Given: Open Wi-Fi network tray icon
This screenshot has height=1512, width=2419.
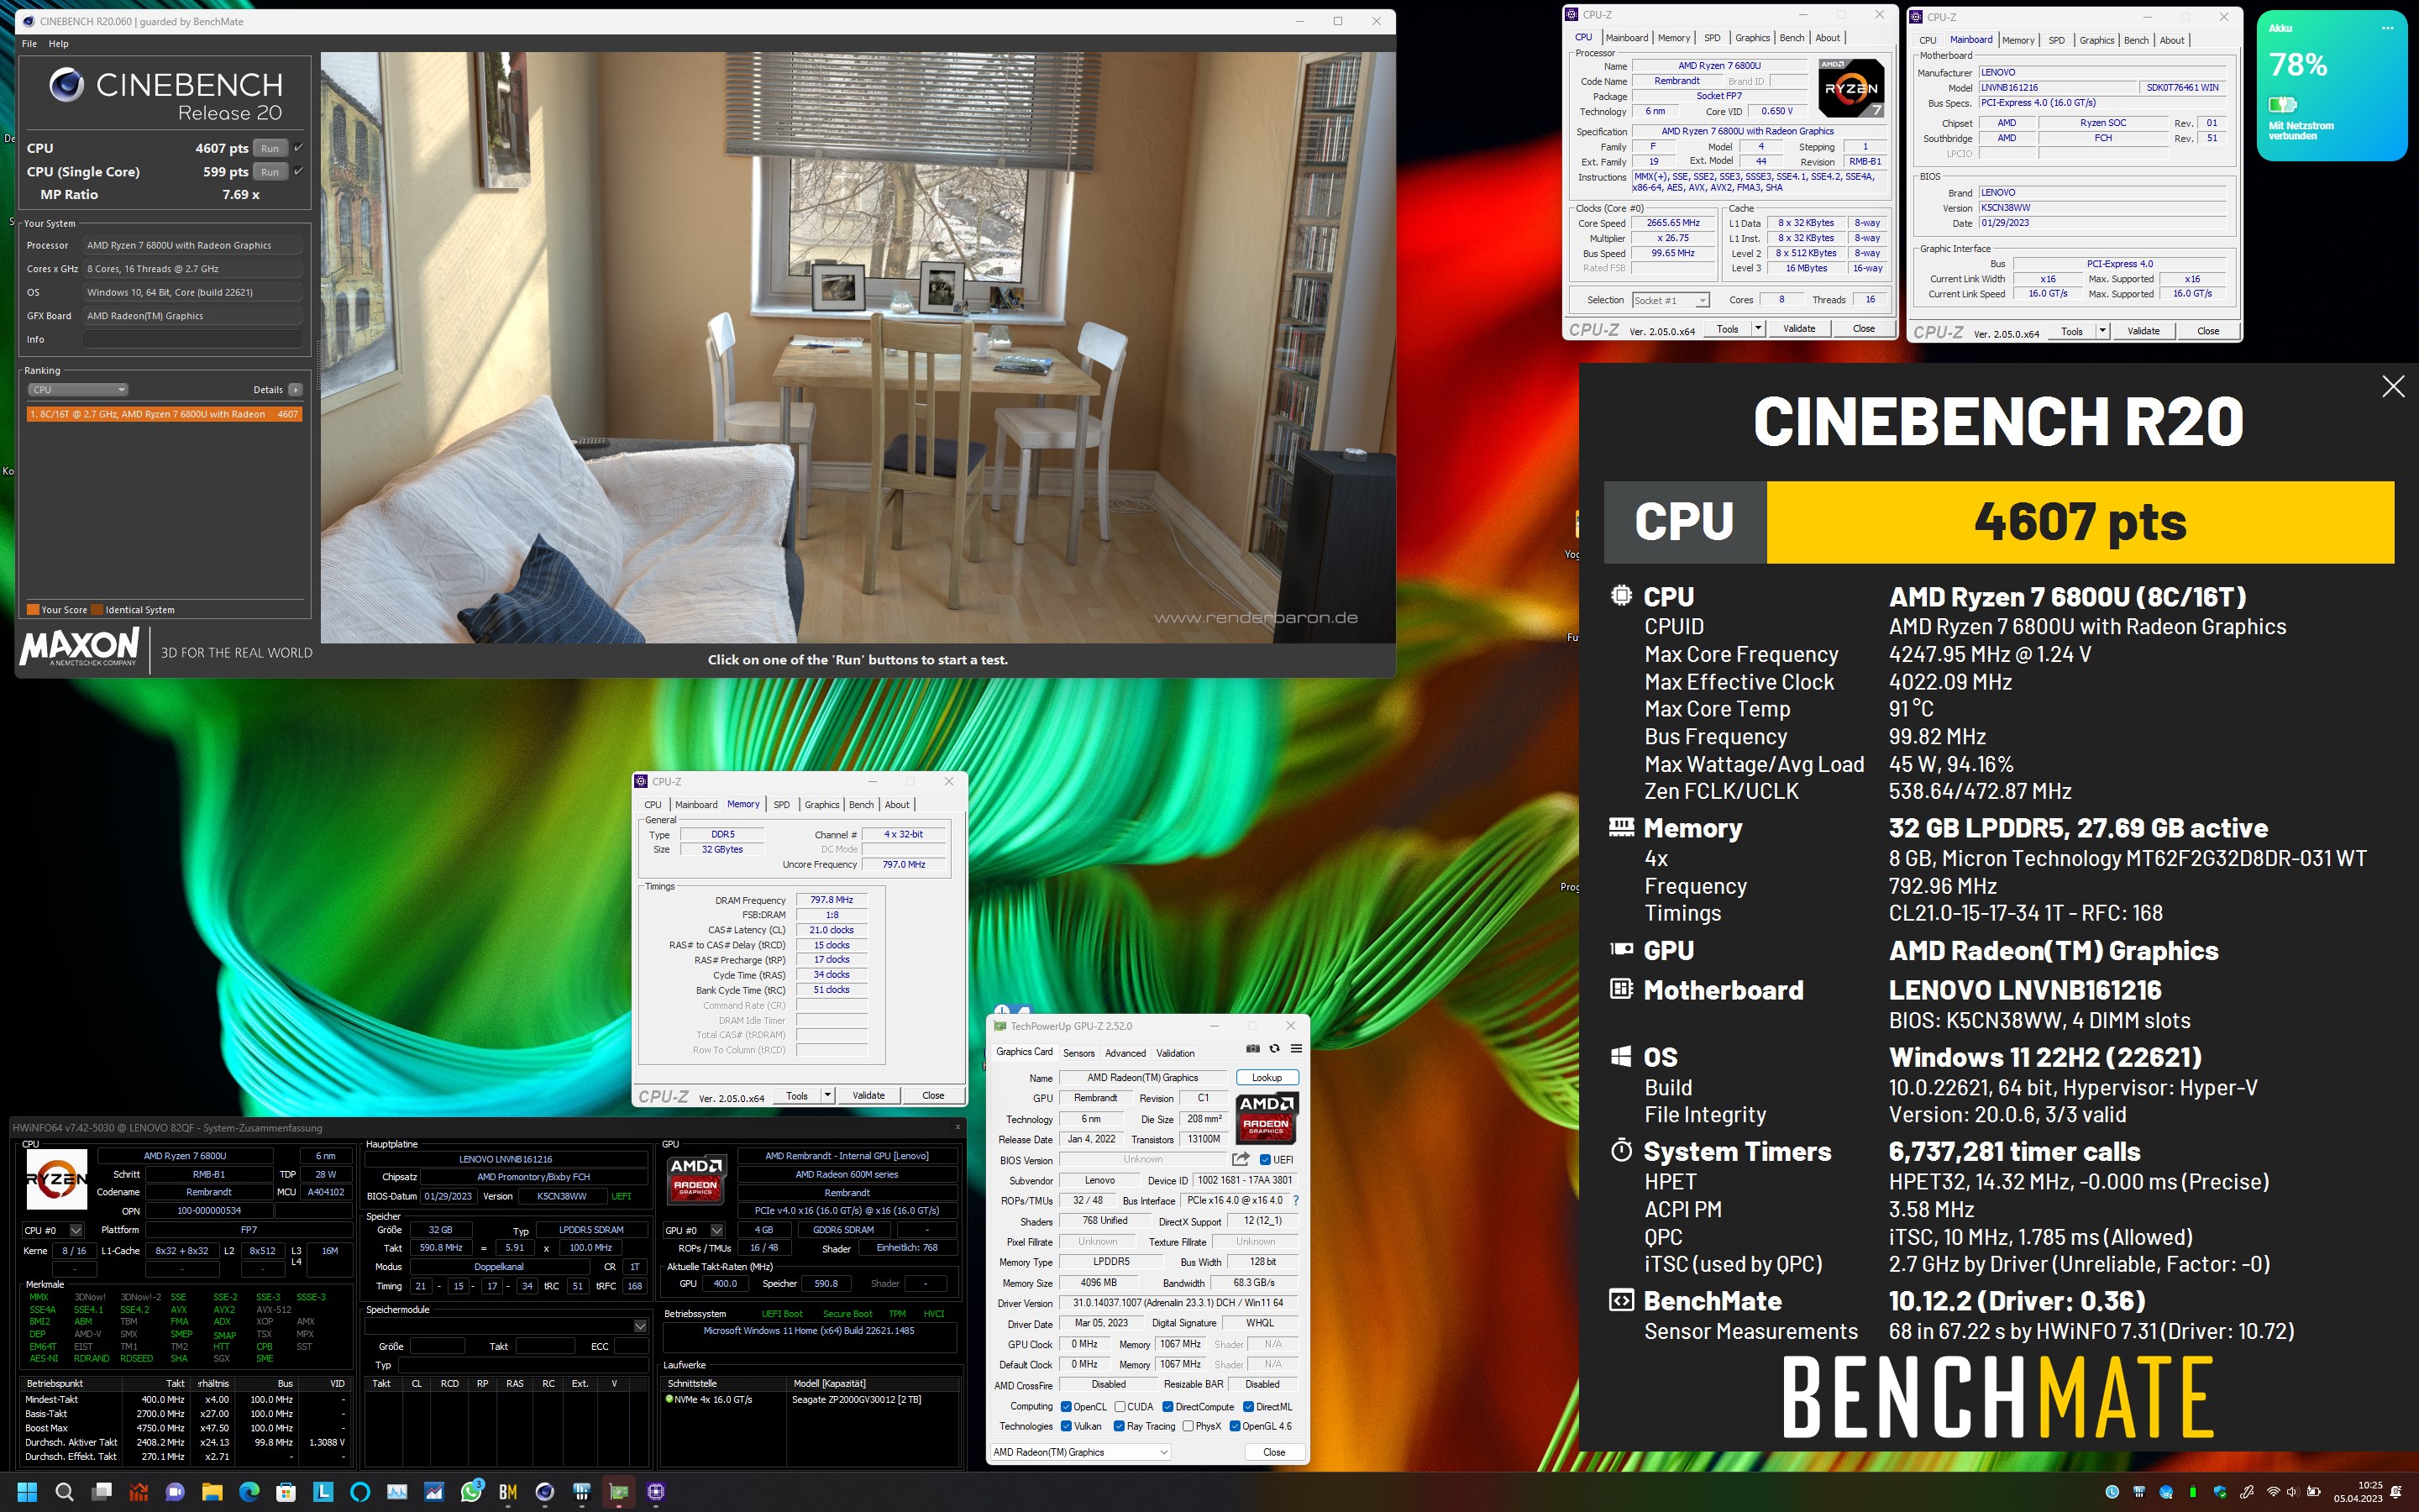Looking at the screenshot, I should coord(2273,1492).
